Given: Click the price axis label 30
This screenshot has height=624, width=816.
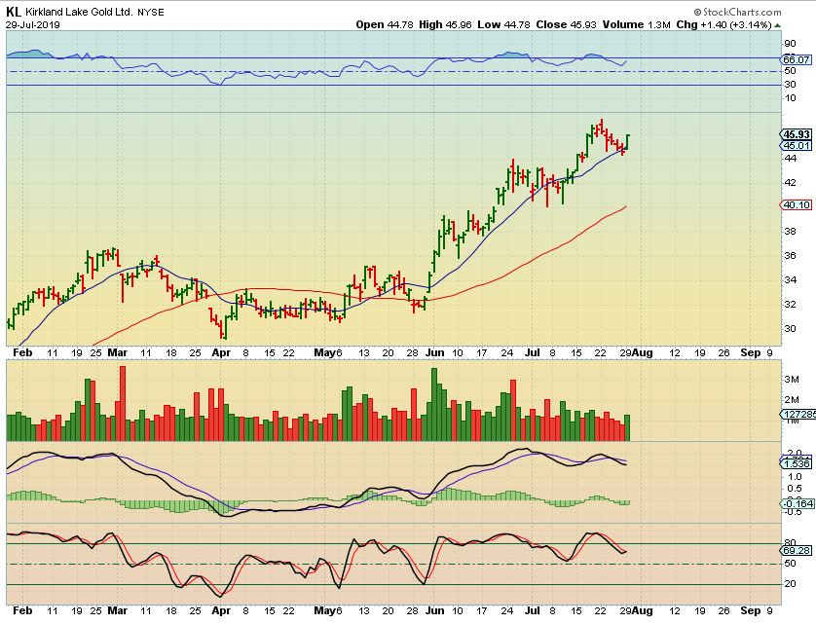Looking at the screenshot, I should click(x=790, y=329).
